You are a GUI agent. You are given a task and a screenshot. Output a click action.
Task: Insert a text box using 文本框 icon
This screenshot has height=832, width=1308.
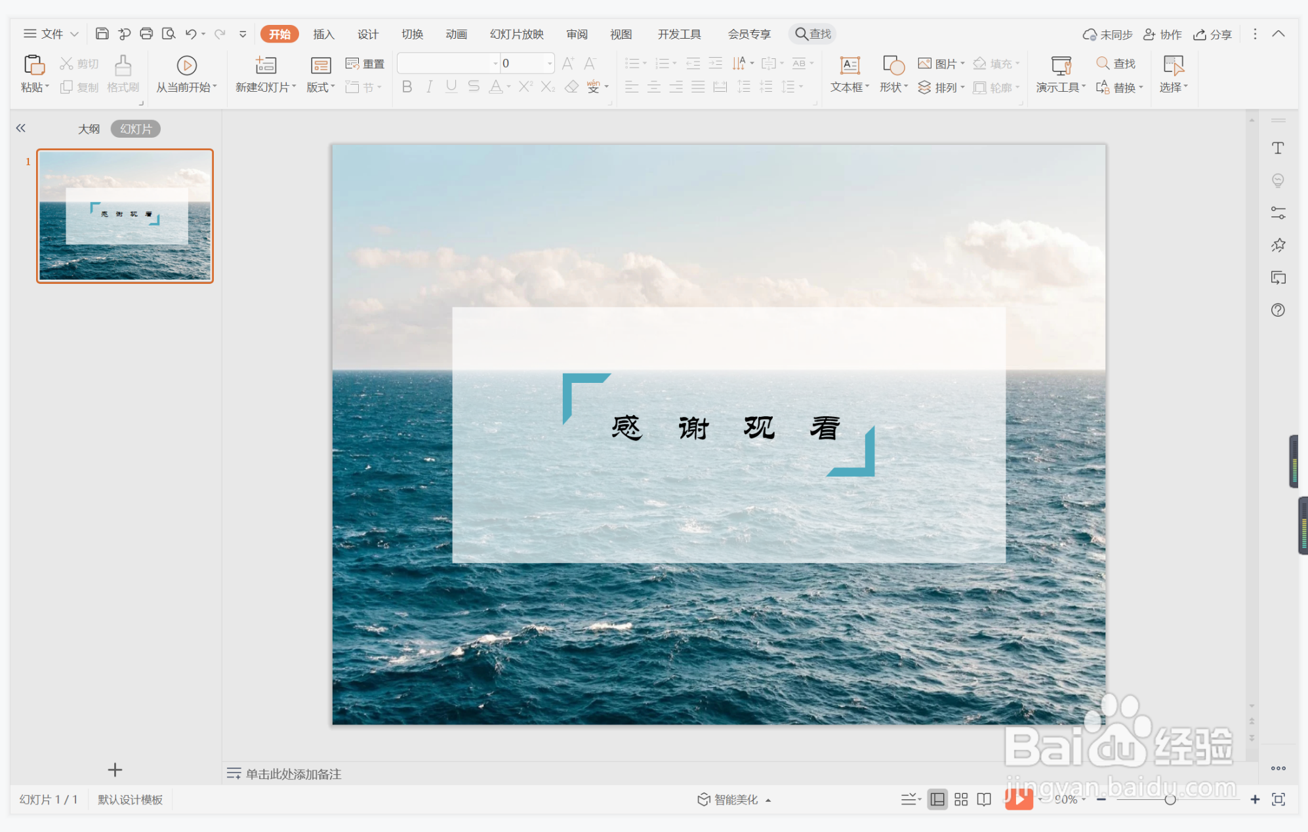[x=849, y=66]
